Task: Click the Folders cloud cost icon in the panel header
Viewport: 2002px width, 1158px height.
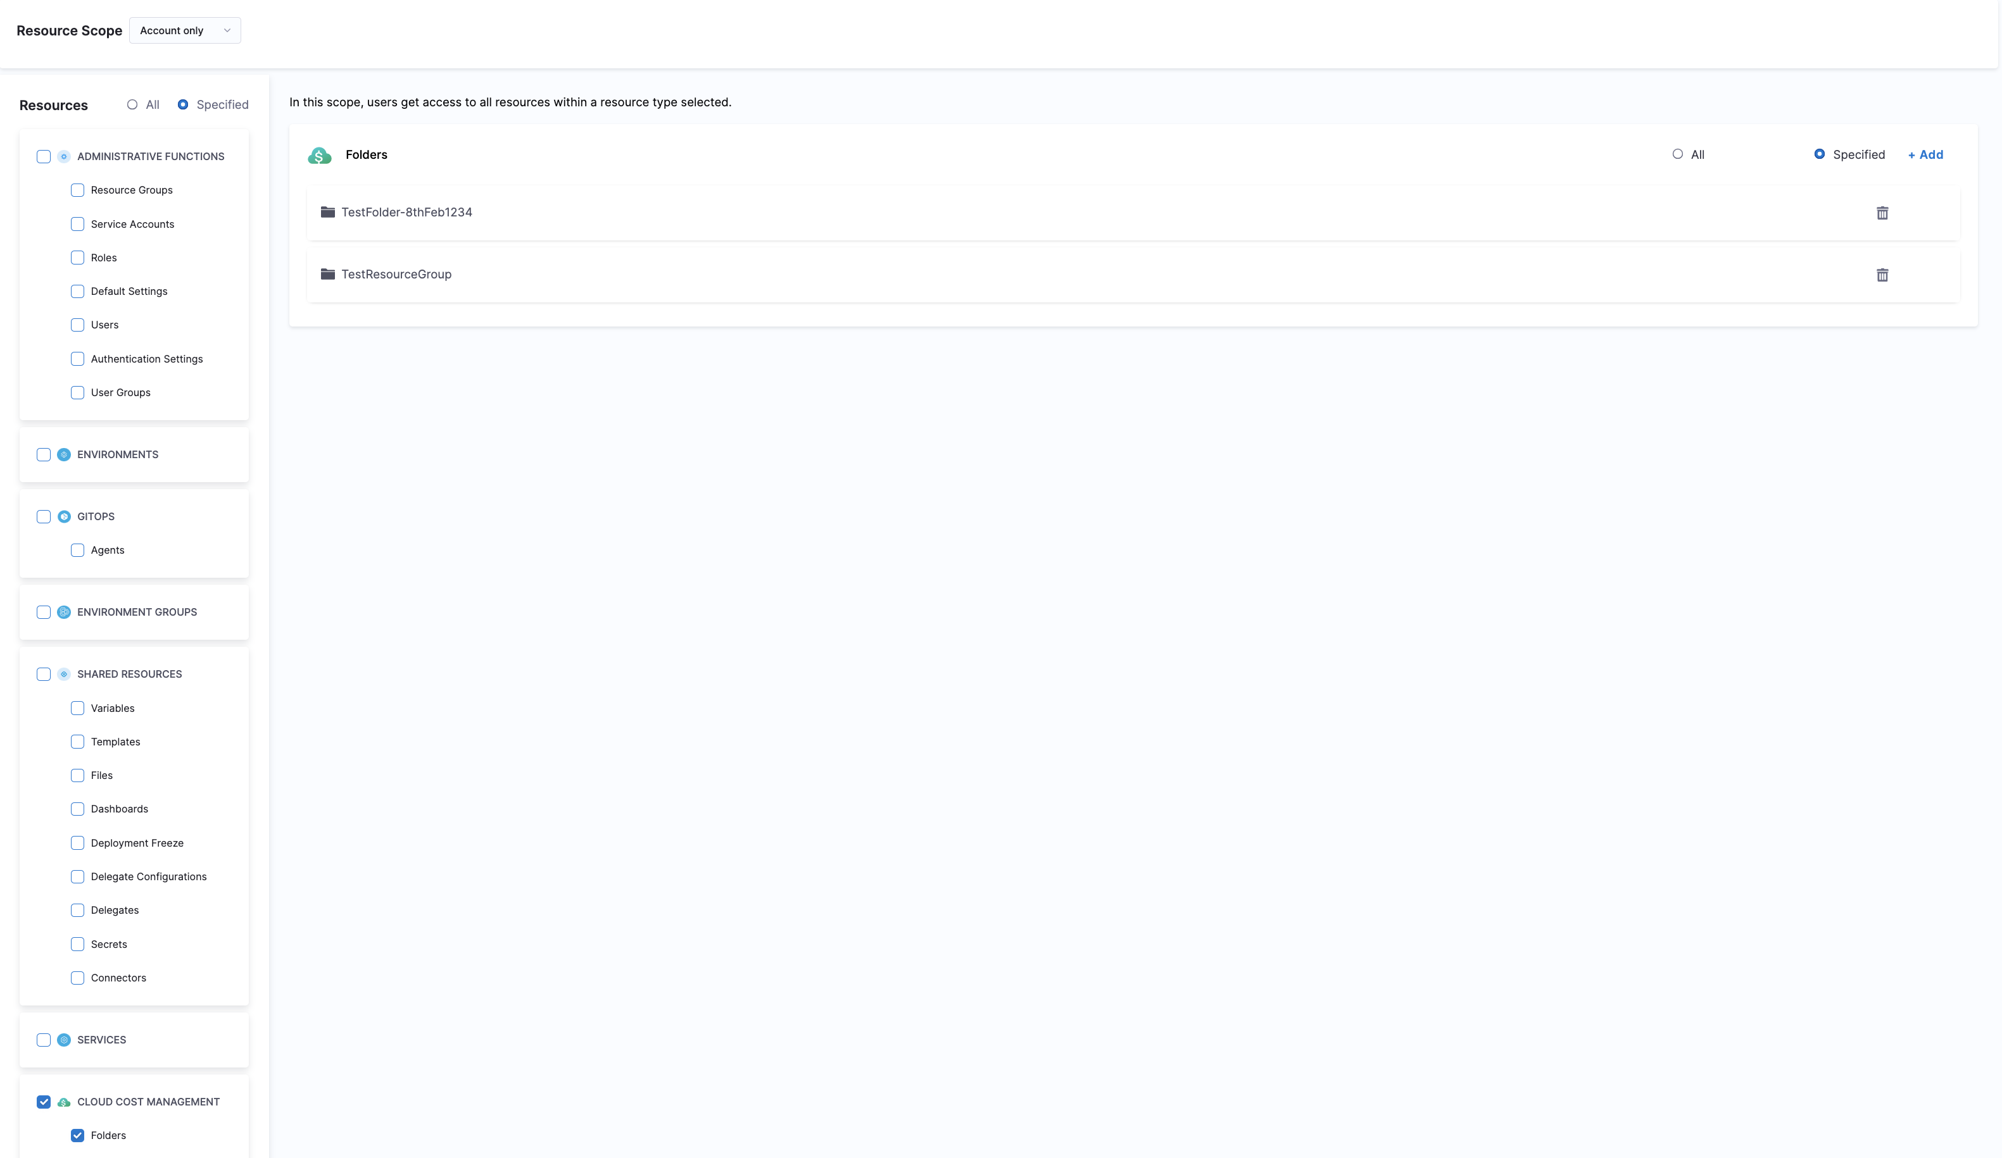Action: [x=319, y=155]
